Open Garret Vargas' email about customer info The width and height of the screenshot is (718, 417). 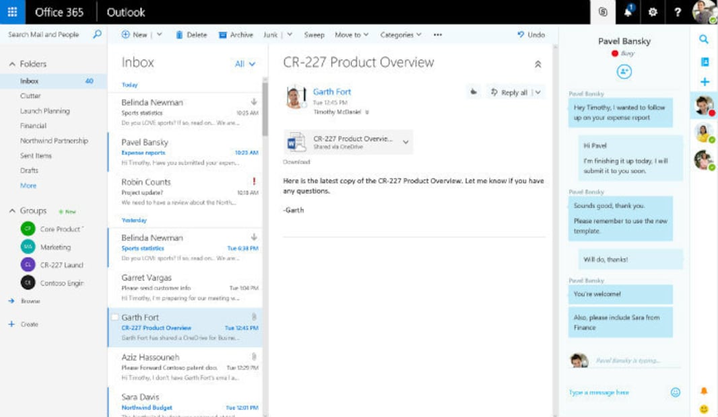pyautogui.click(x=185, y=288)
